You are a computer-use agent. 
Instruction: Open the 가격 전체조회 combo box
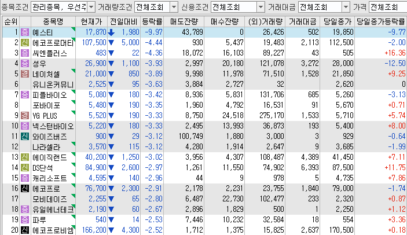[388, 7]
